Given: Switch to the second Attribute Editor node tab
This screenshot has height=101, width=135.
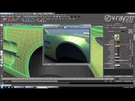Looking at the screenshot, I should [114, 28].
